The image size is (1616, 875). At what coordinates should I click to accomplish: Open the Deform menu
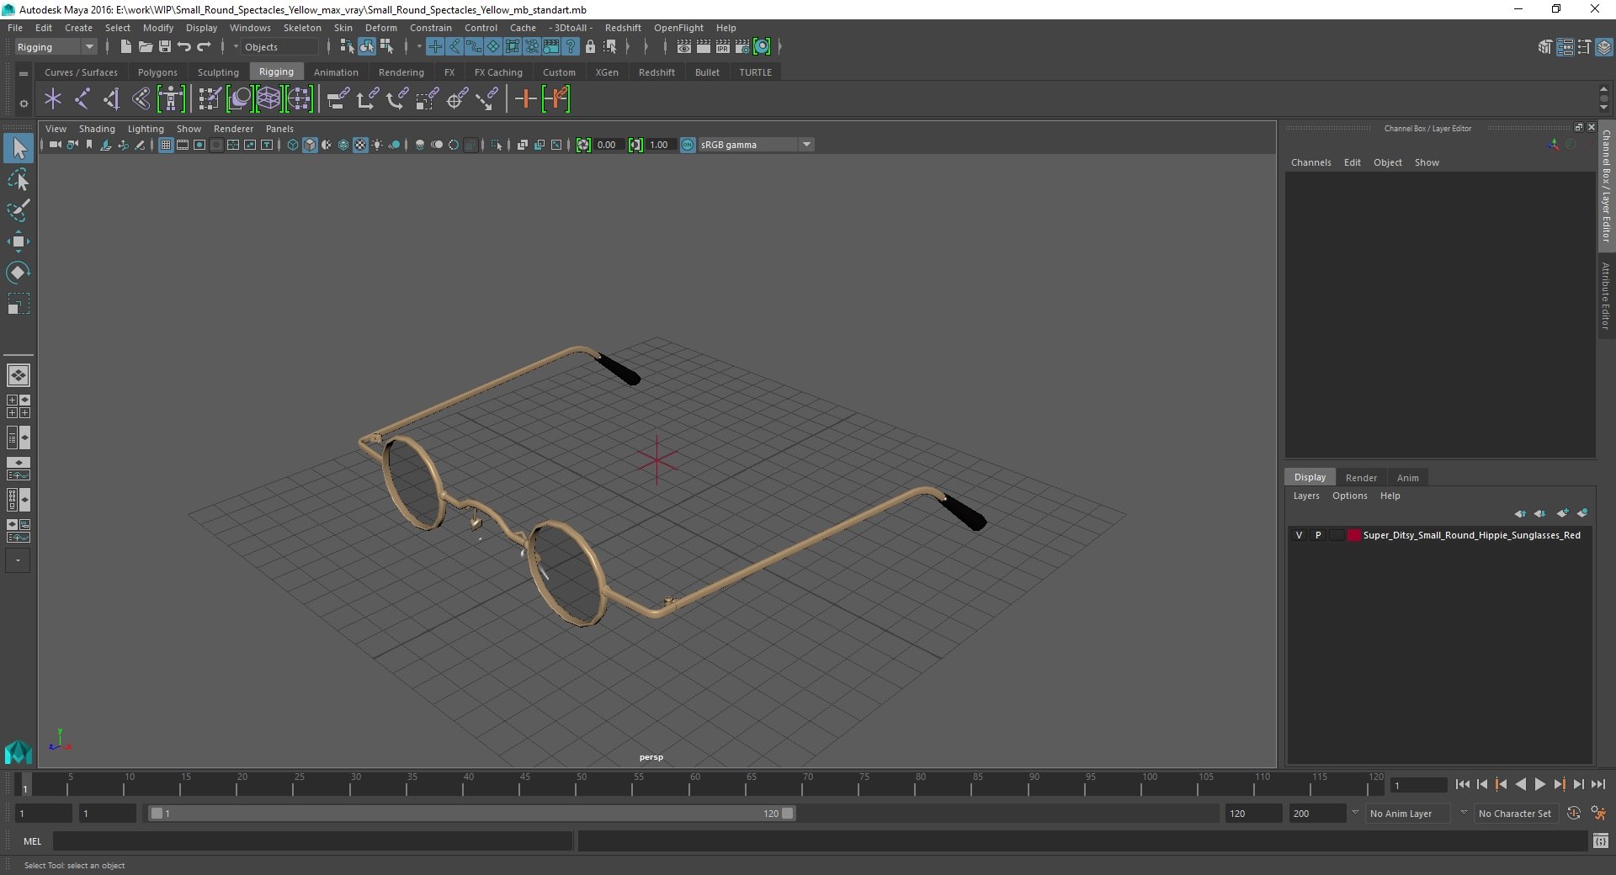(380, 28)
